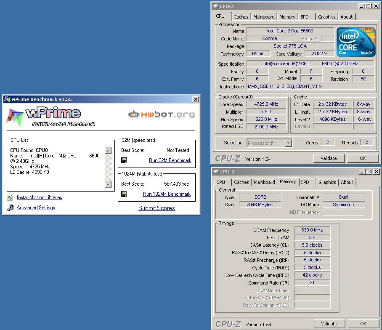Click Run 32M Benchmark link
The image size is (382, 330).
tap(170, 160)
